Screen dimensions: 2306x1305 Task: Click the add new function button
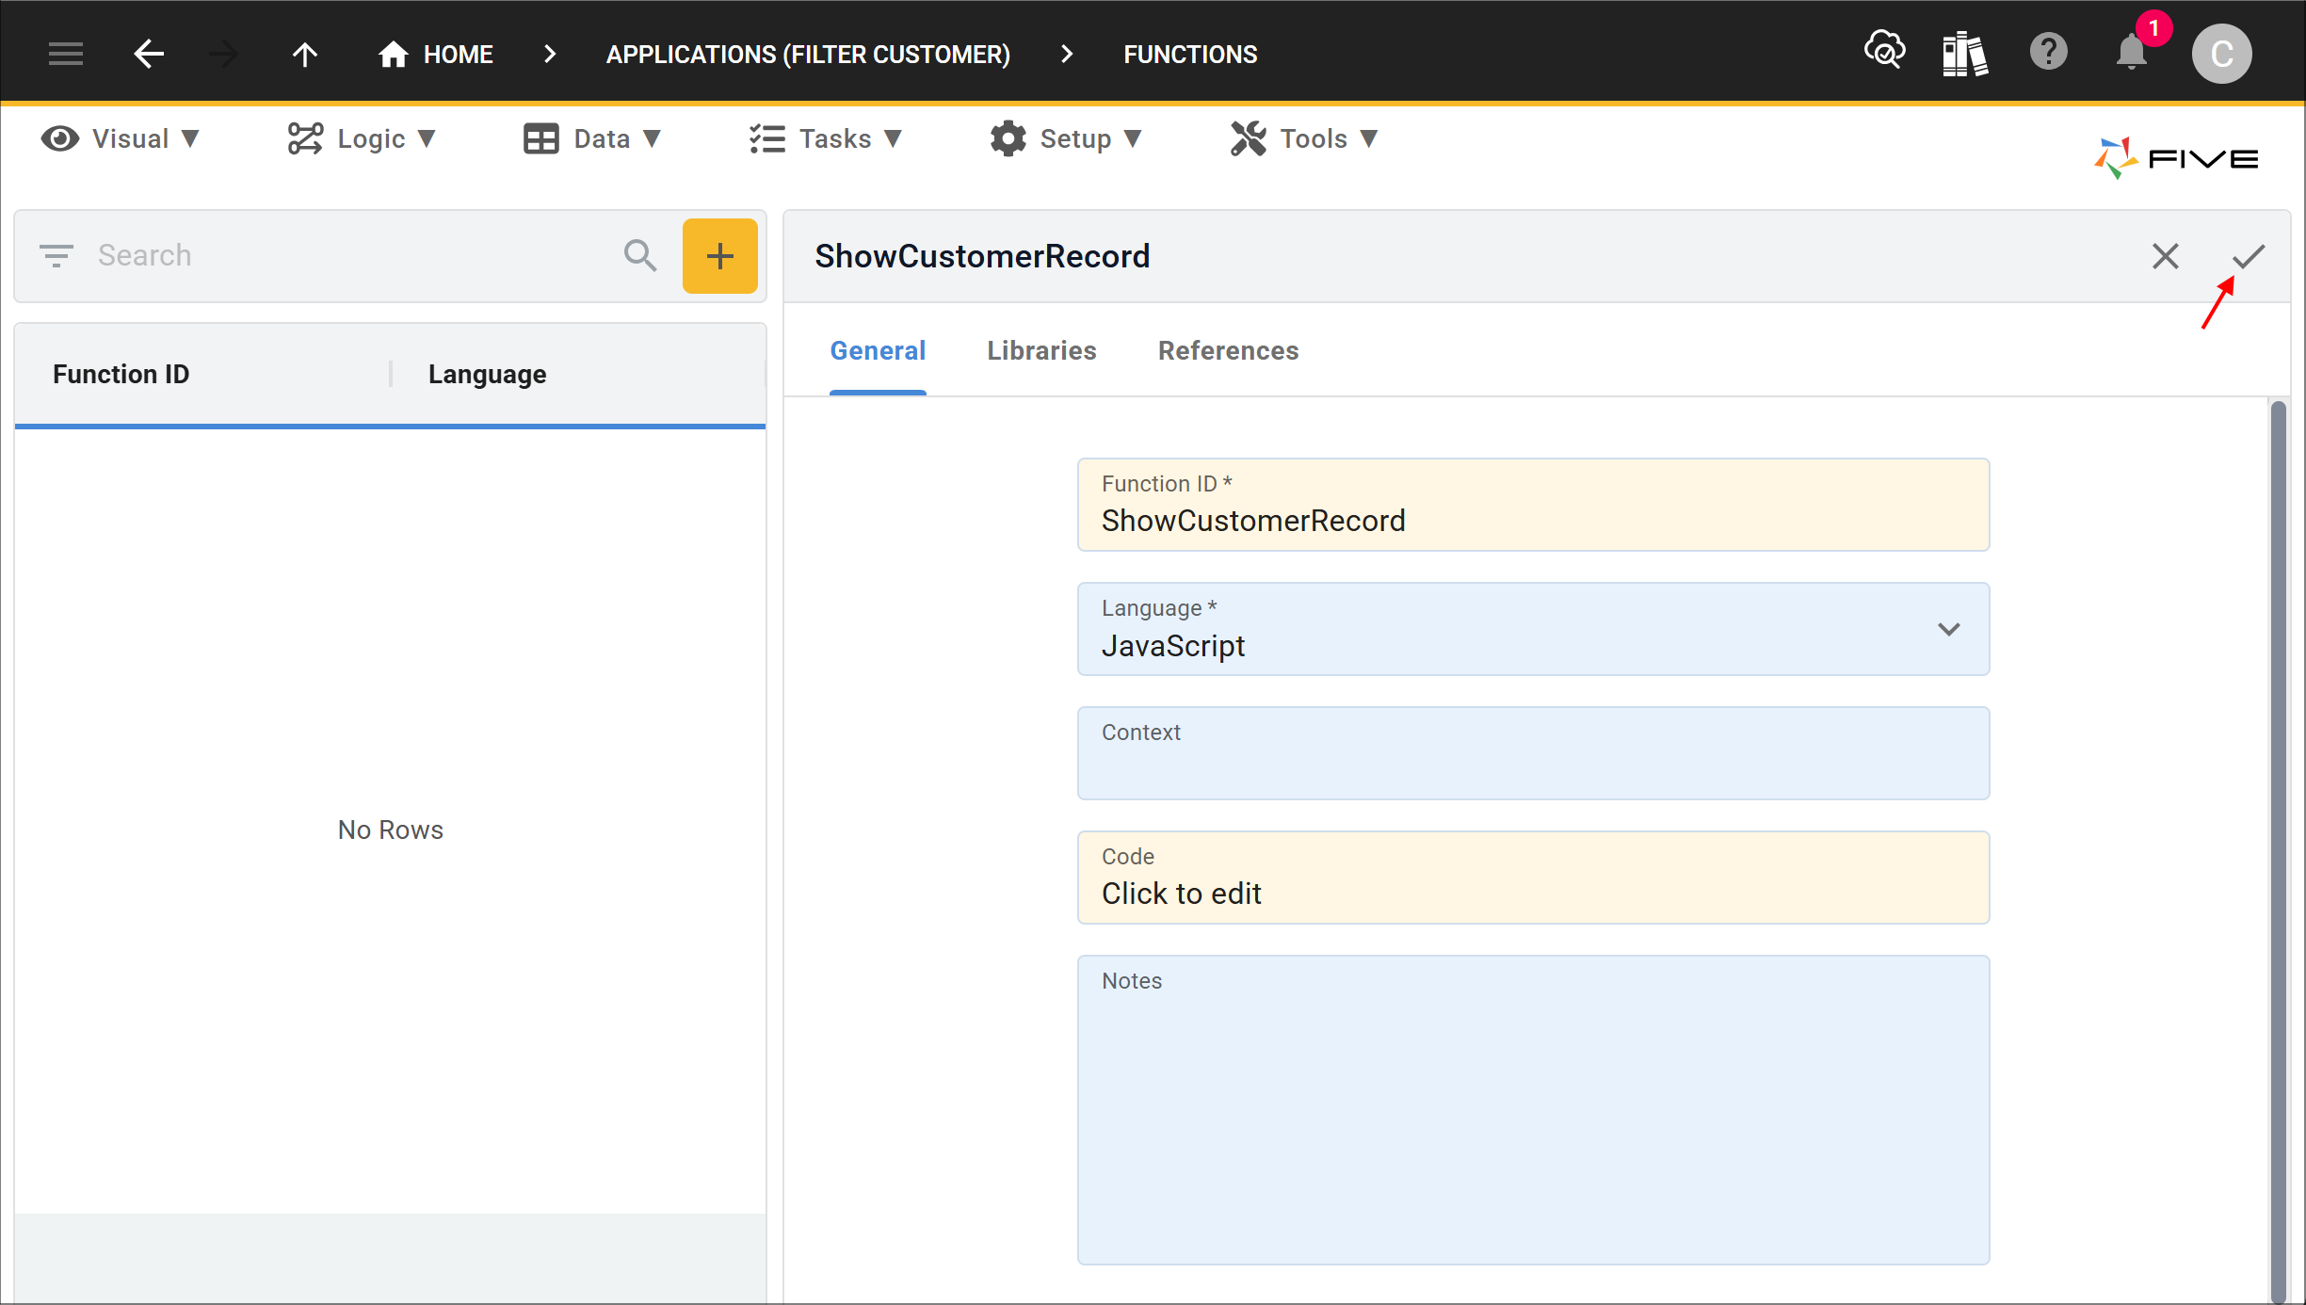(x=716, y=255)
